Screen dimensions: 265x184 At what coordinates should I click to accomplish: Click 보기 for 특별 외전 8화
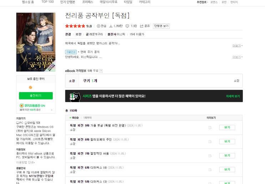coord(227,142)
